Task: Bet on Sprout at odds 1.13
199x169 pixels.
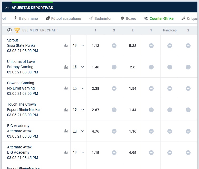Action: click(95, 46)
